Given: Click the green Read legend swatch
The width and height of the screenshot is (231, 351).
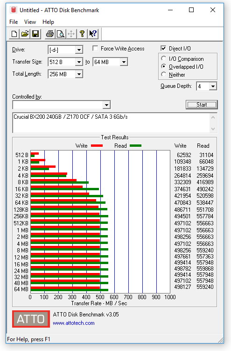Looking at the screenshot, I should (135, 146).
